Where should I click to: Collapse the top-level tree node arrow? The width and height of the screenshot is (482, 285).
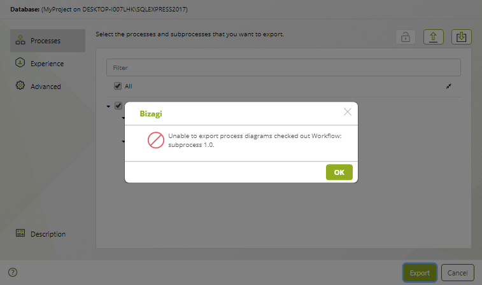click(108, 106)
